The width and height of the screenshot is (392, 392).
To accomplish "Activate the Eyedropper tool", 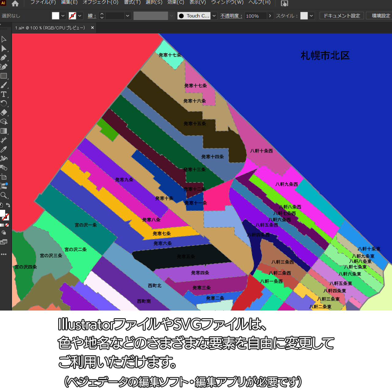I will click(4, 149).
